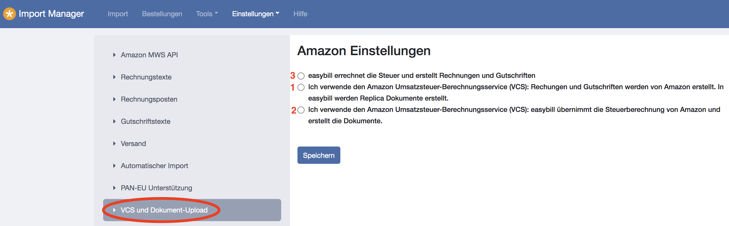Open the Bestellungen nav item
729x226 pixels.
coord(162,14)
